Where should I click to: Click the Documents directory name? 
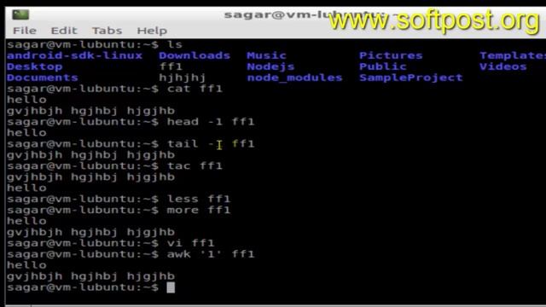43,78
